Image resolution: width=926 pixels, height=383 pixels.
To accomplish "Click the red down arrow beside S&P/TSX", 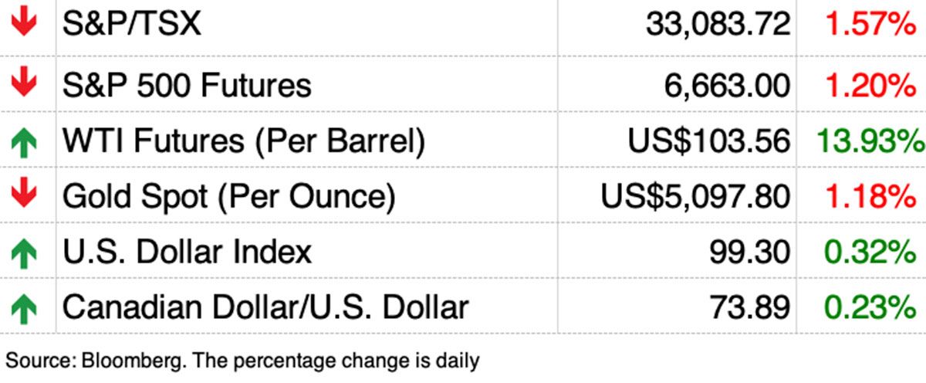I will (25, 25).
